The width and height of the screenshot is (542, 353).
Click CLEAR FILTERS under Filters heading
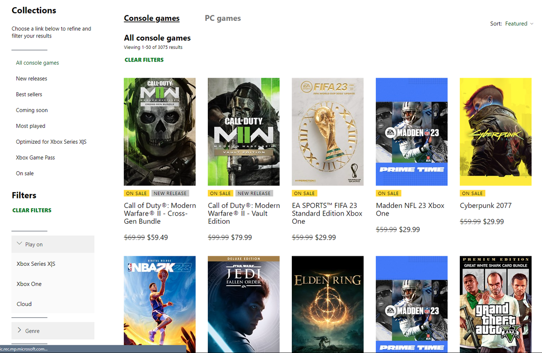point(32,210)
